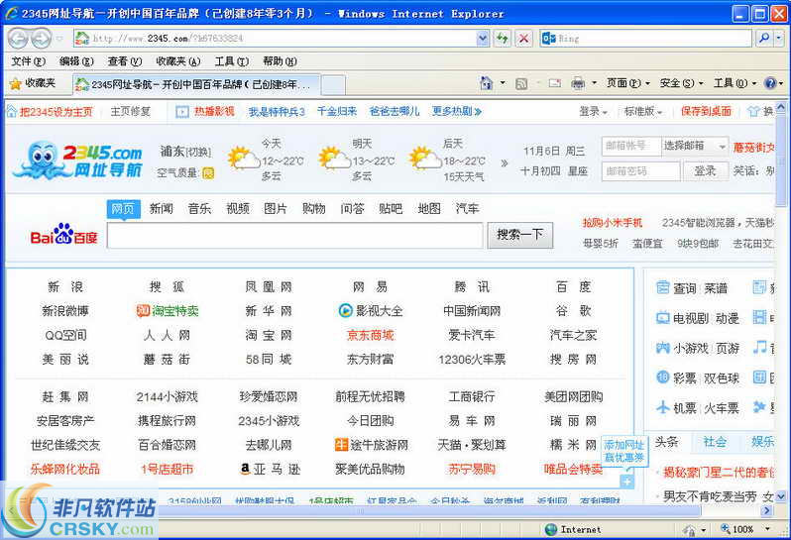This screenshot has width=791, height=540.
Task: Click 保存到桌面 link
Action: pos(706,111)
